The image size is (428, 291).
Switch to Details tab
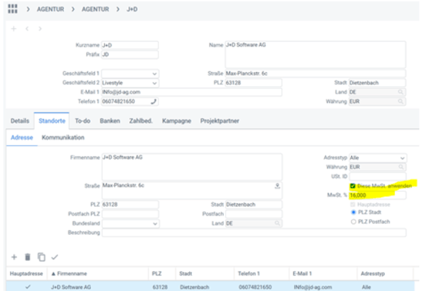click(x=20, y=121)
